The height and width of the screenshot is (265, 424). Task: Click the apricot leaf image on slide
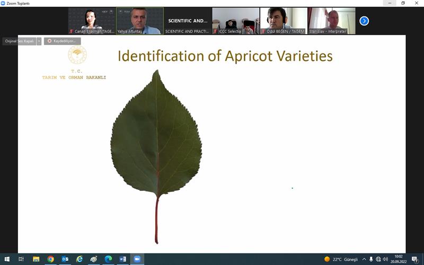(x=156, y=157)
